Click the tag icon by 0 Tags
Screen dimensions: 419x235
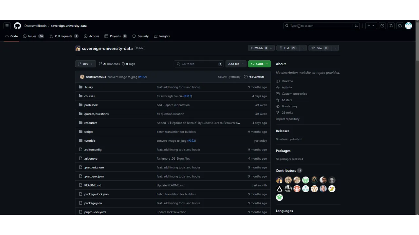point(123,64)
